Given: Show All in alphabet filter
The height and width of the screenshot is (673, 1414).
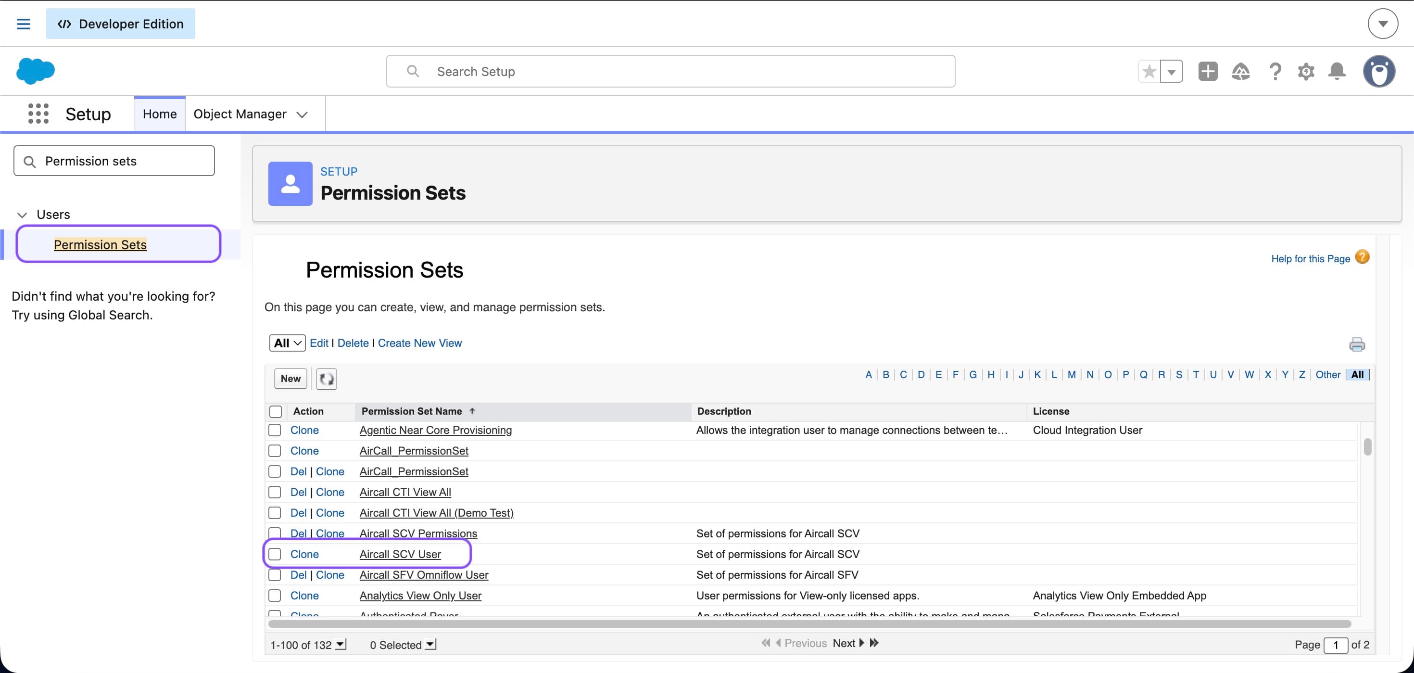Looking at the screenshot, I should 1357,375.
